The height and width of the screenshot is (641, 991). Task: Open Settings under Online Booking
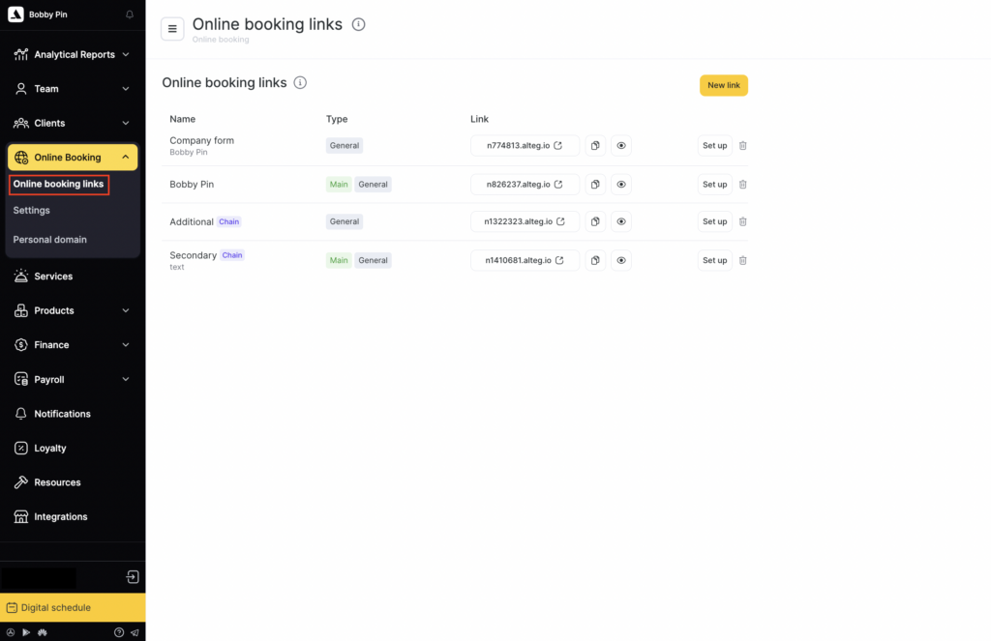pyautogui.click(x=32, y=211)
